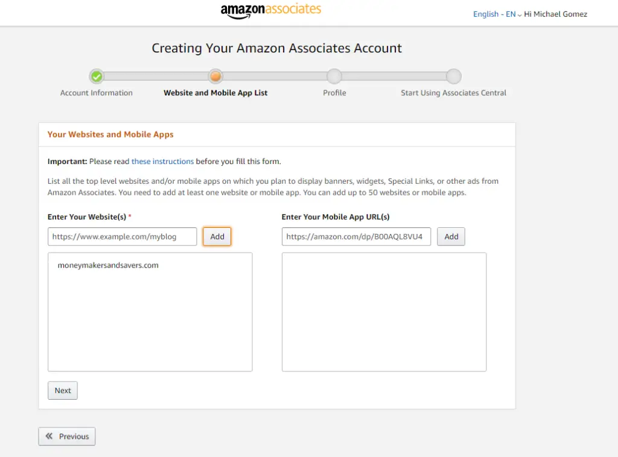Select the Account Information step label
This screenshot has width=618, height=457.
tap(97, 93)
